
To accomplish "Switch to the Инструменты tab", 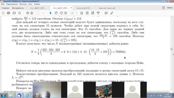I will click(18, 8).
